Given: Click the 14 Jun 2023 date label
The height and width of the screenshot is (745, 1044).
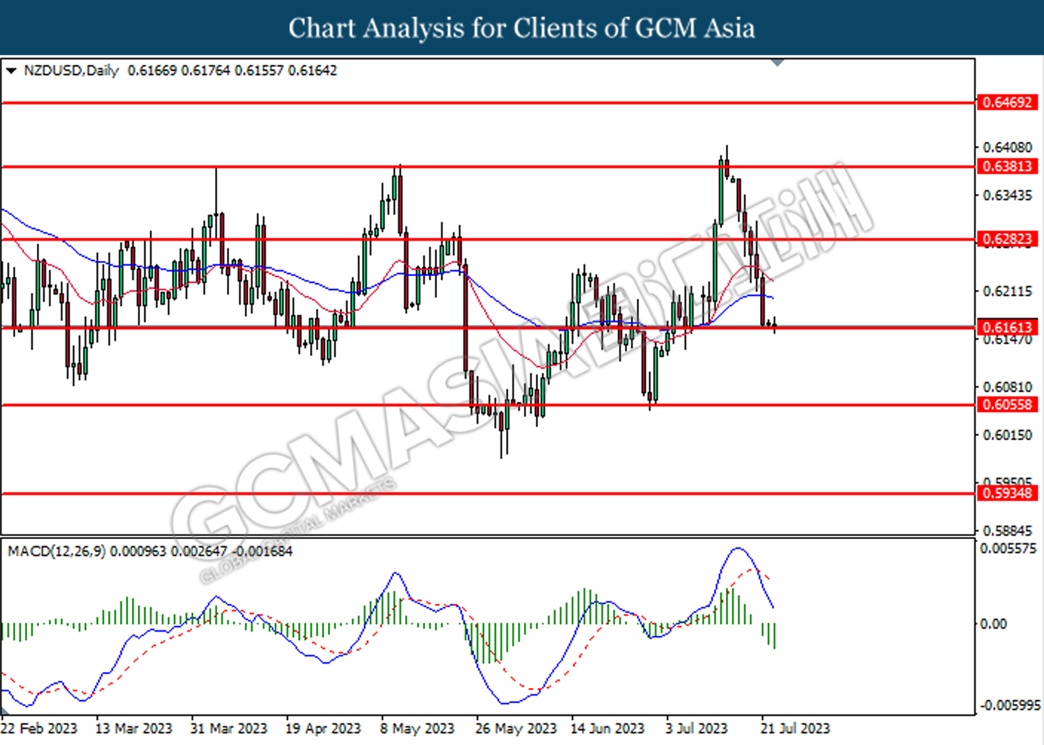Looking at the screenshot, I should tap(608, 728).
